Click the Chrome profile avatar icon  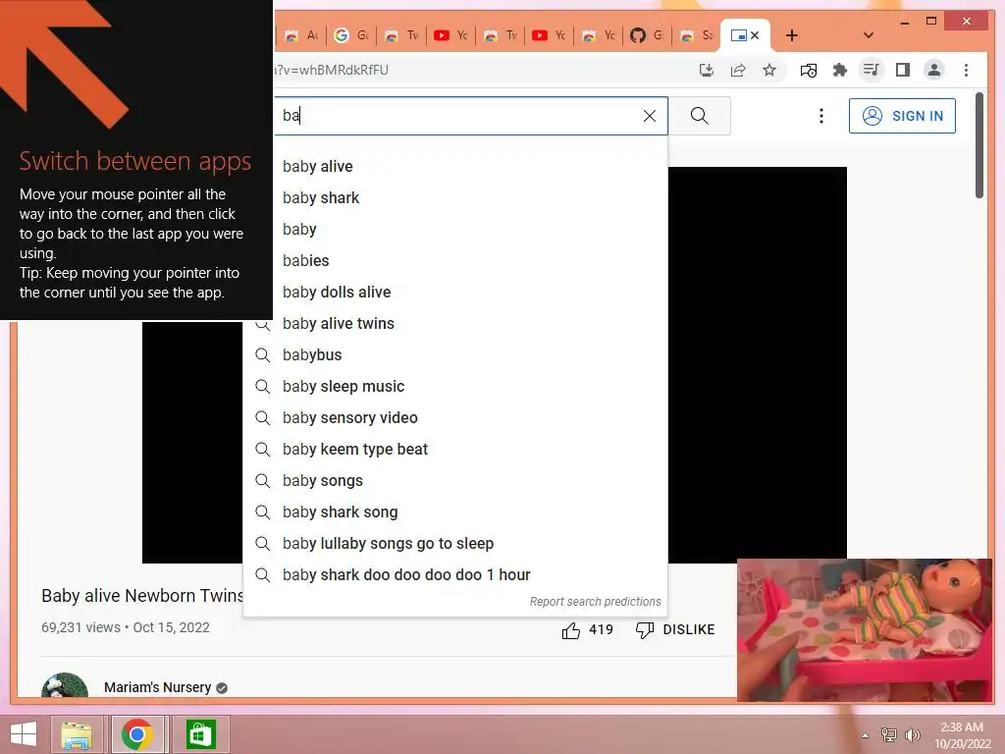(934, 70)
